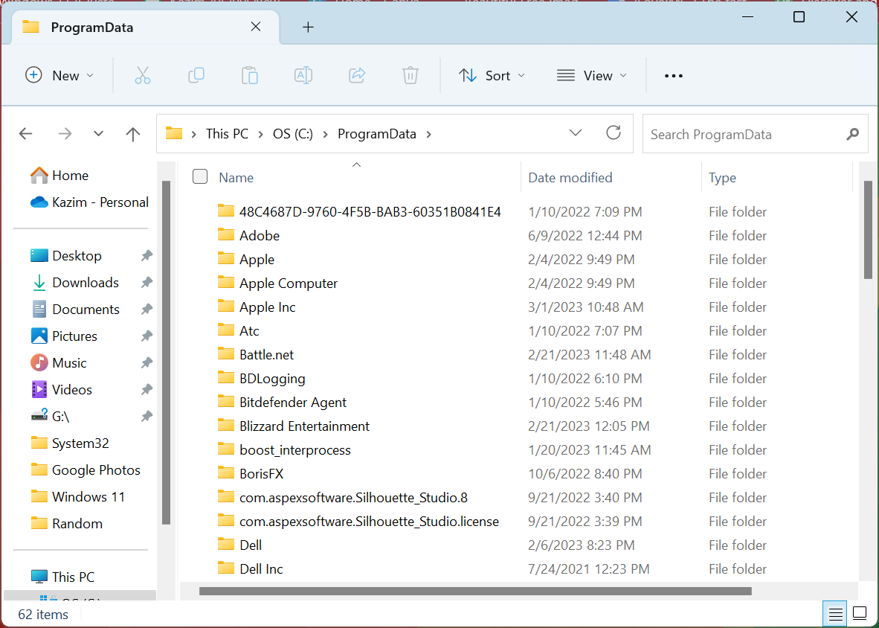Image resolution: width=879 pixels, height=628 pixels.
Task: Click the pin icon beside Music
Action: click(146, 363)
